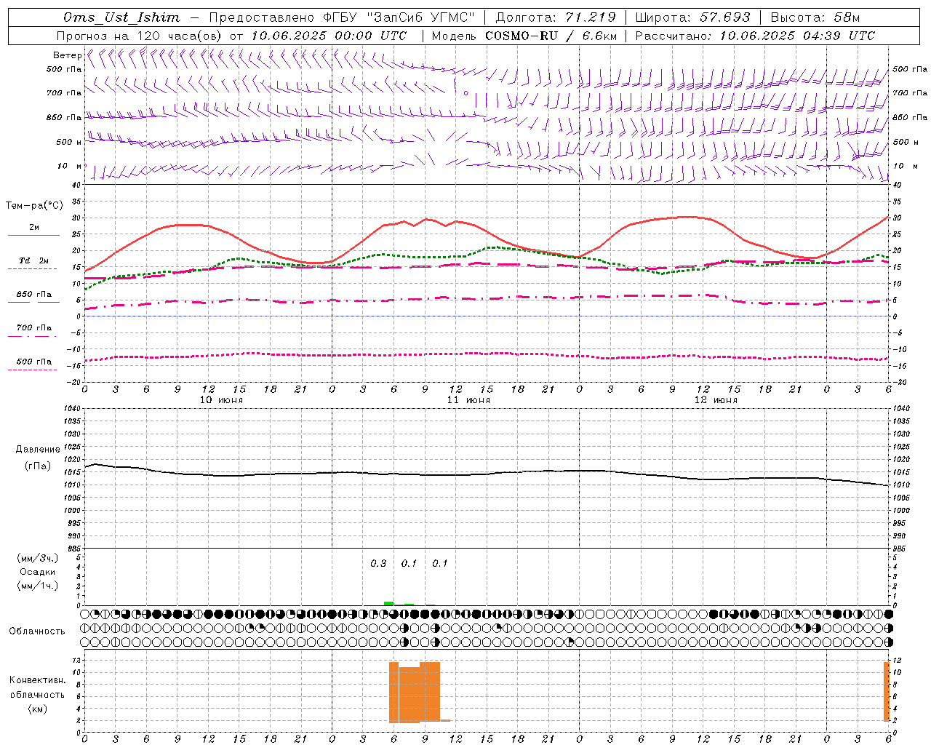Click the (гПа) unit under Давление
Viewport: 931px width, 745px height.
coord(38,466)
